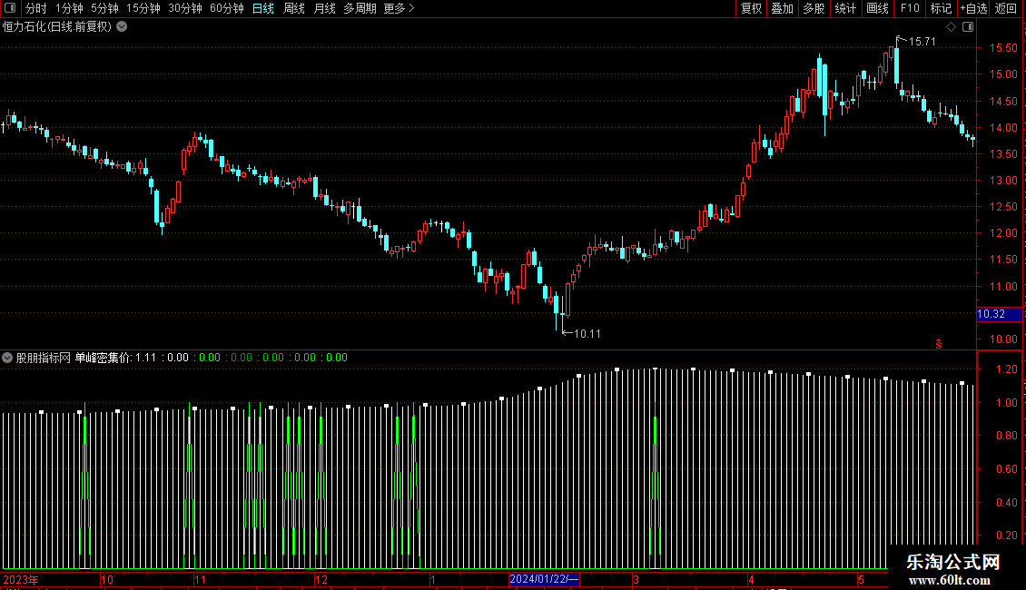Click month 11 on time axis
Screen dimensions: 1026x590
(201, 579)
